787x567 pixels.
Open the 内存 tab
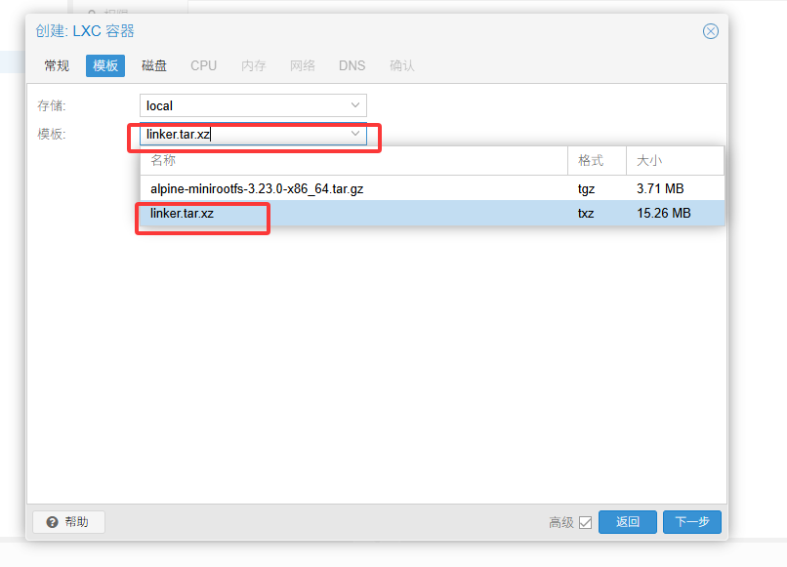pos(254,65)
